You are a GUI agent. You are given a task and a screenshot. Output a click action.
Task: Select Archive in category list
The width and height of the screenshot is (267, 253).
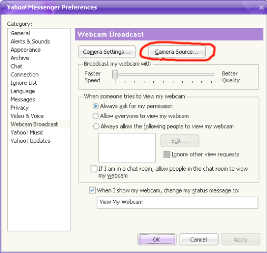tap(20, 58)
